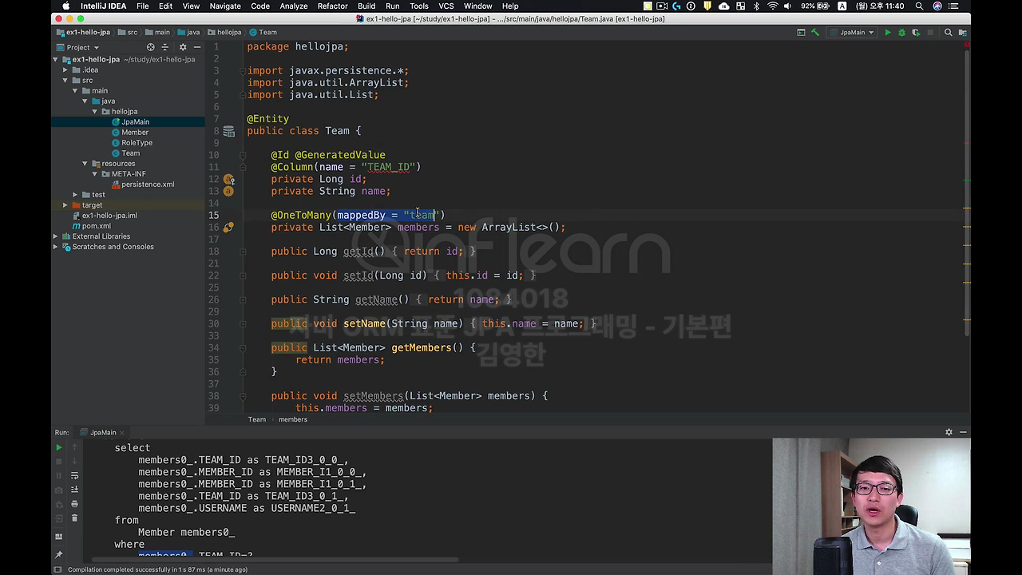Click the stop icon in the Run panel

(x=58, y=462)
